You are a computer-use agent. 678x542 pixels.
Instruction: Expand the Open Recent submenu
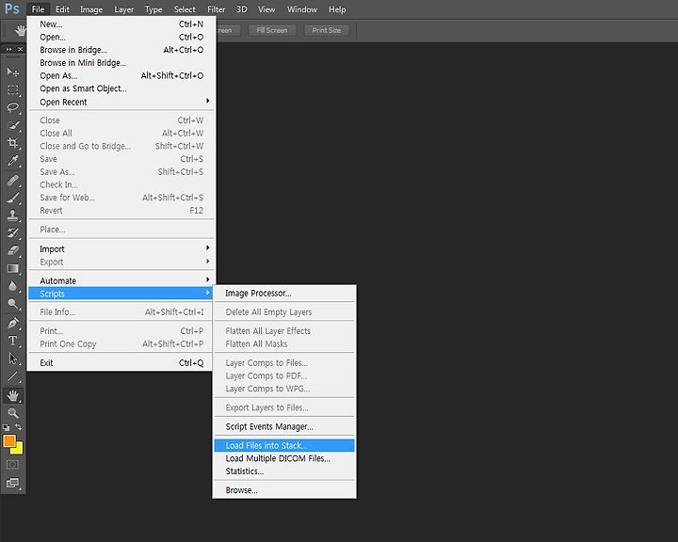point(121,102)
